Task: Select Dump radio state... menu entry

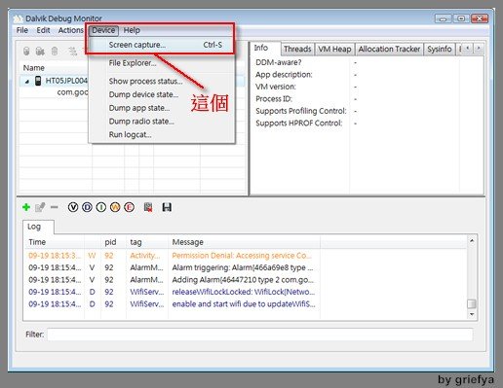Action: [162, 122]
